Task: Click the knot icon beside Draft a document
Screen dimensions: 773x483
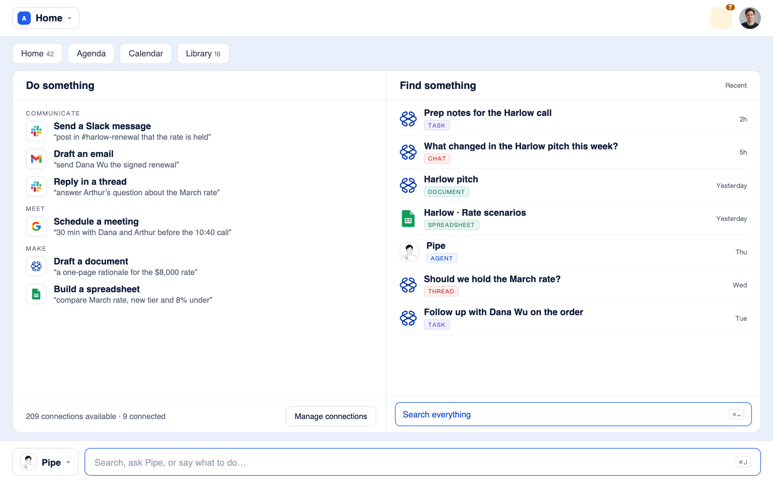Action: (36, 266)
